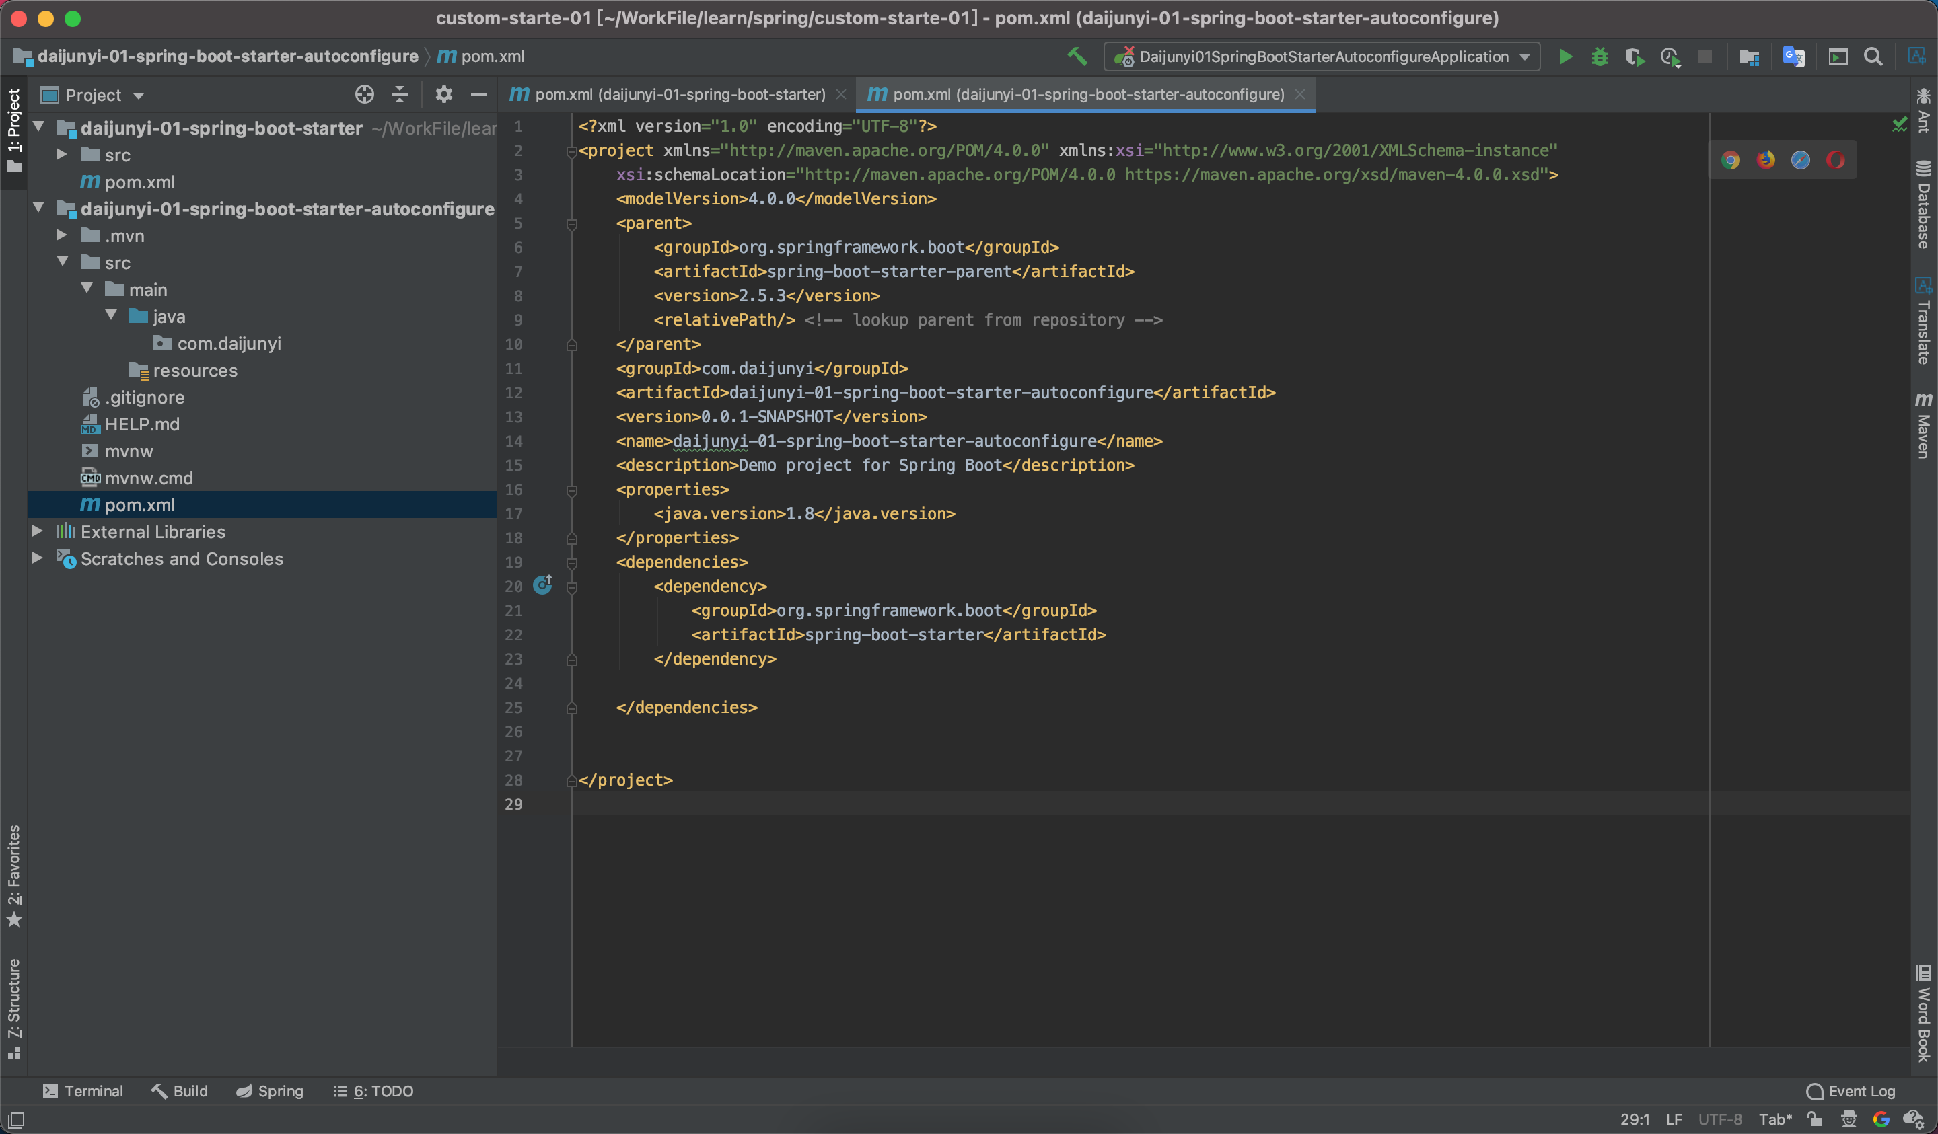The width and height of the screenshot is (1938, 1134).
Task: Click the translate document icon at top right
Action: pyautogui.click(x=1916, y=56)
